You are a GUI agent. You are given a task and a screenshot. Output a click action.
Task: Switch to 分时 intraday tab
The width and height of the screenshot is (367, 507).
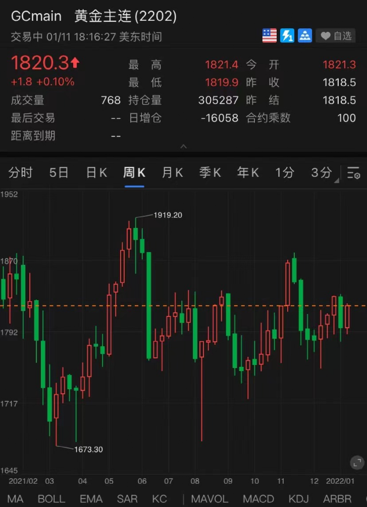[x=21, y=173]
